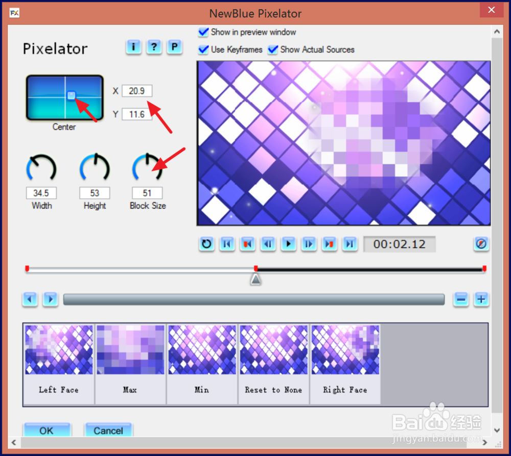Screen dimensions: 511x456
Task: Click the timeline horizontal scroll bar
Action: coord(254,299)
